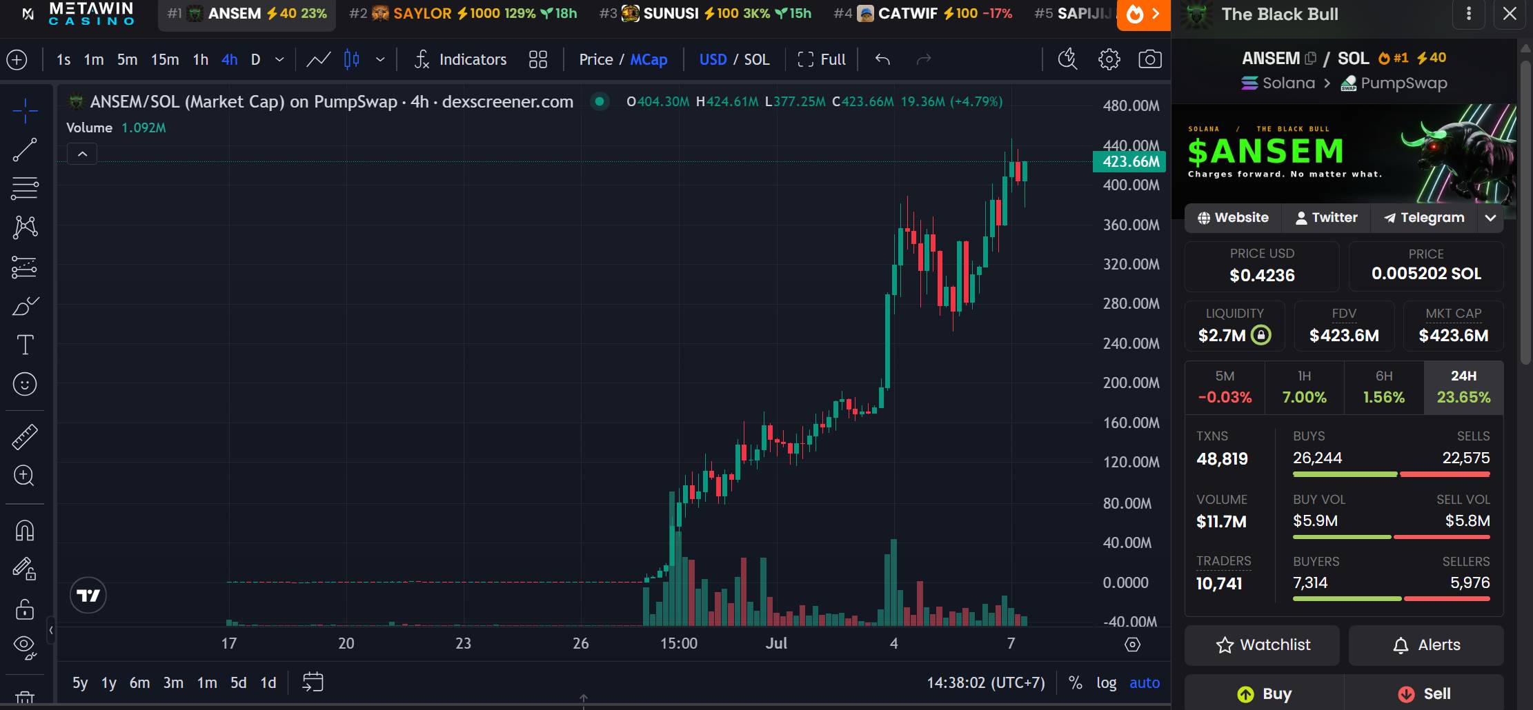Open the forecasting and measurement tools

point(25,267)
